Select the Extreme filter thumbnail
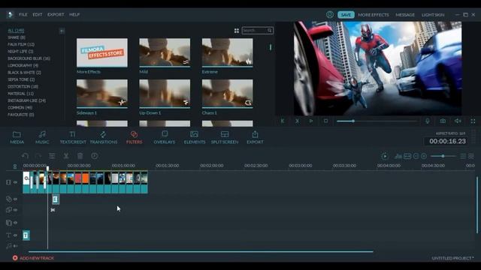This screenshot has height=270, width=481. point(227,52)
